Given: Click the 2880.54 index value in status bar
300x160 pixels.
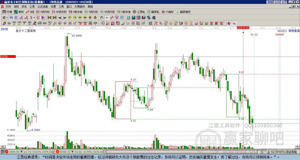Looking at the screenshot, I should click(14, 152).
